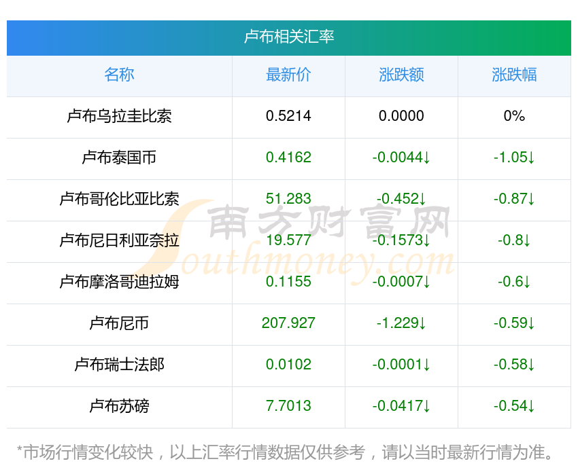Click the -0.0044 down arrow change amount

click(401, 158)
